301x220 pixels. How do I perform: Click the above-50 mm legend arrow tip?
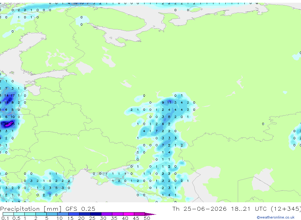click(x=150, y=214)
